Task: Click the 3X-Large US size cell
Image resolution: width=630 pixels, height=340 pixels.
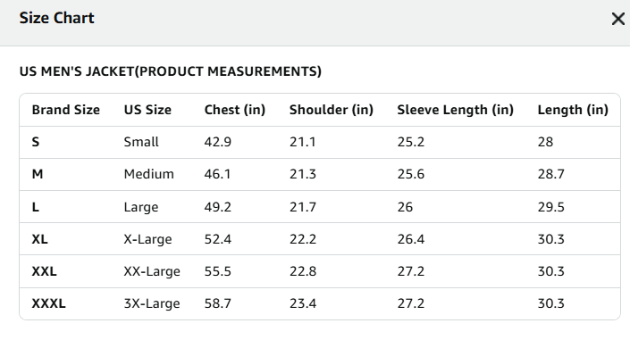Action: (152, 303)
